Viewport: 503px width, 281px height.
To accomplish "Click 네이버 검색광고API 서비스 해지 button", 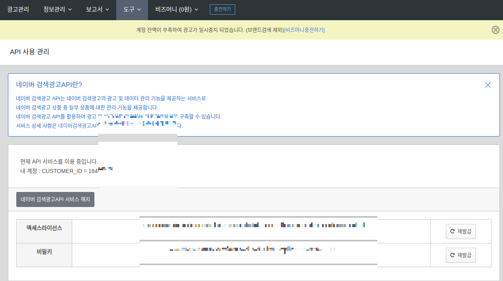I will click(56, 199).
